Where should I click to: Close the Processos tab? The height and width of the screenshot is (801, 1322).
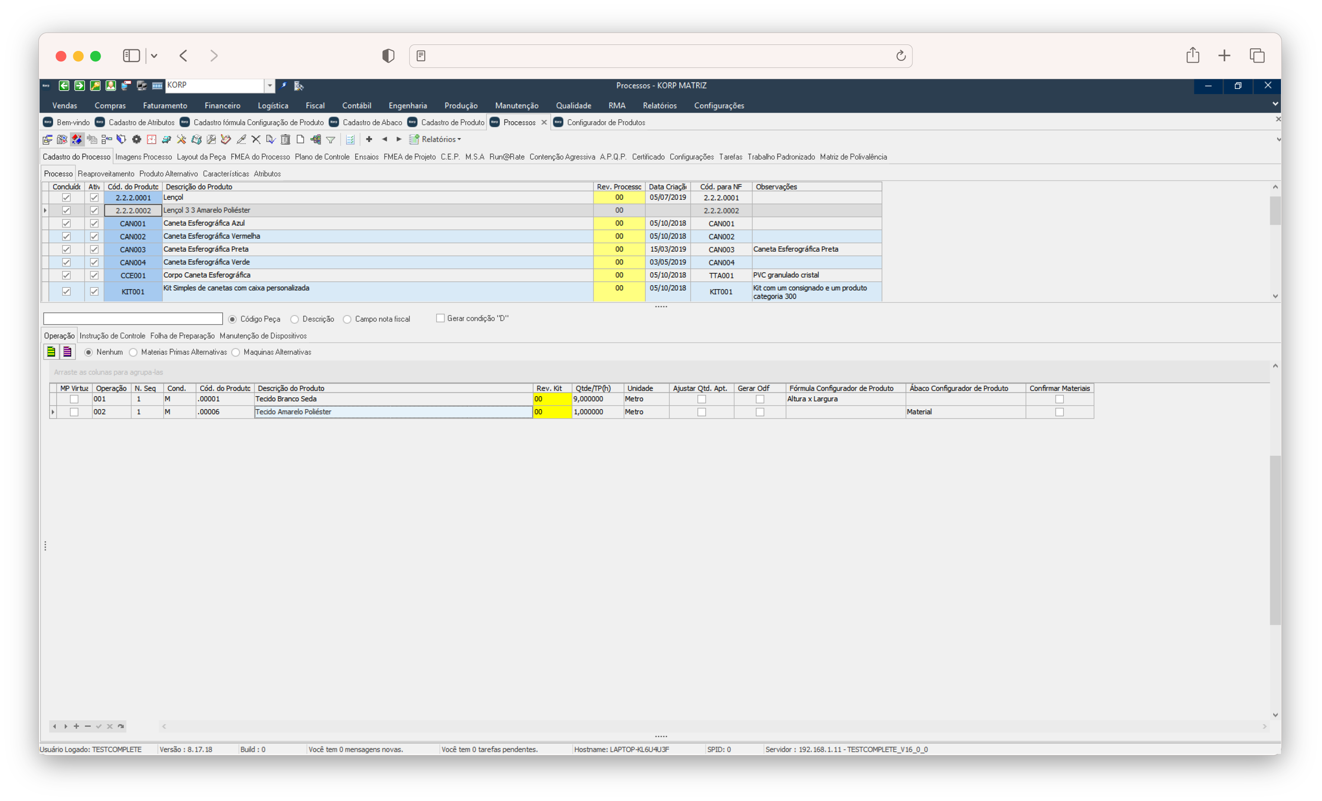tap(544, 122)
